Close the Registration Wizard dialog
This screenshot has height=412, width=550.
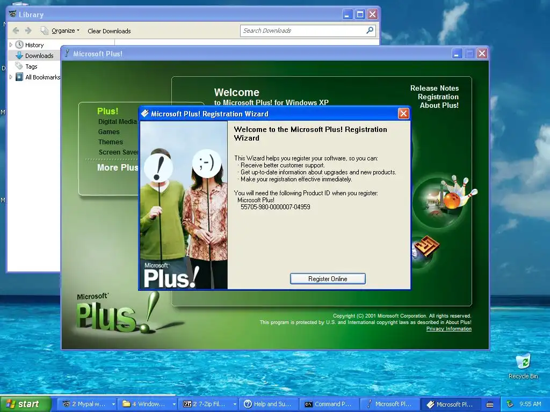point(403,114)
